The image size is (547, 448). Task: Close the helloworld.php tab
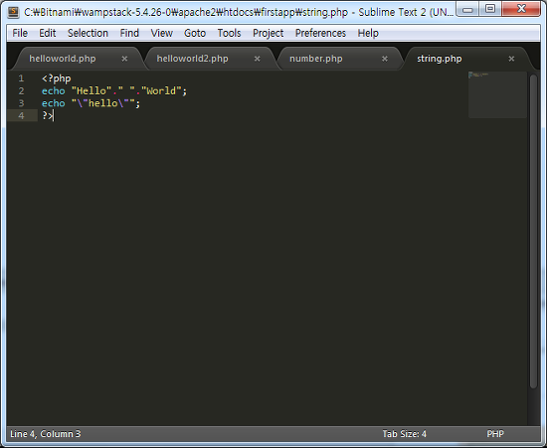[124, 59]
